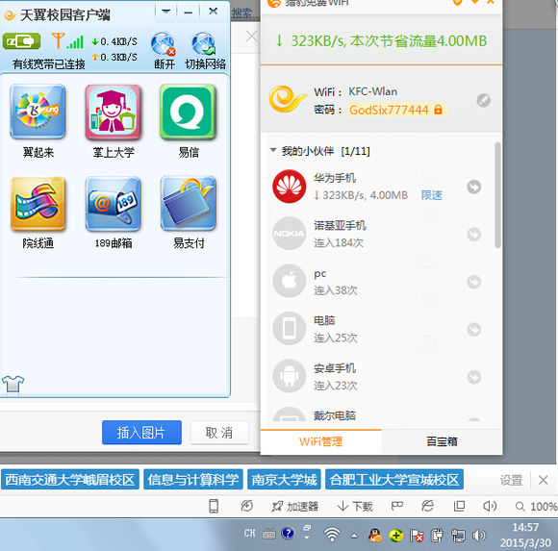
Task: Expand hidden system tray icons arrow
Action: click(354, 535)
